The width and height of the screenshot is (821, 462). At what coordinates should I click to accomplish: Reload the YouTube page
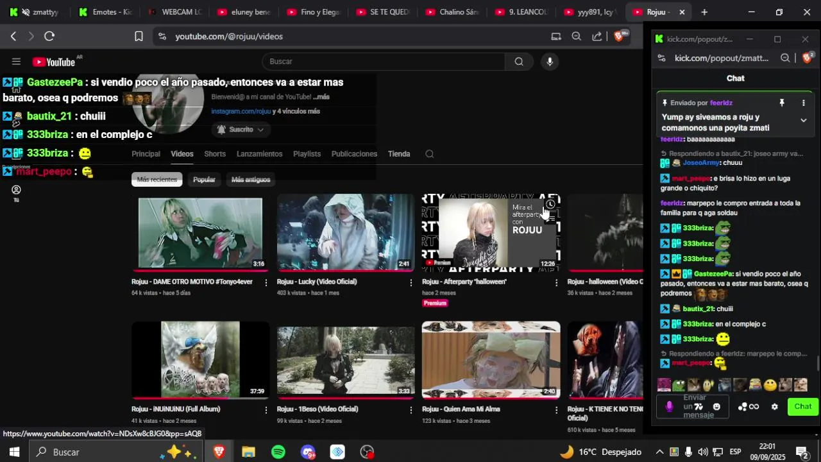49,37
